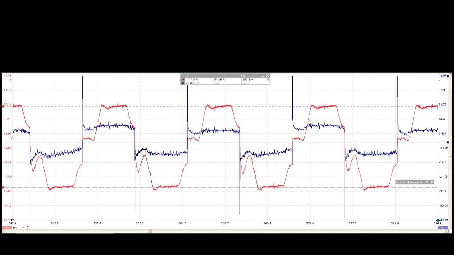This screenshot has width=454, height=255.
Task: Click ruler 2 value 91.26 A
Action: pos(220,80)
